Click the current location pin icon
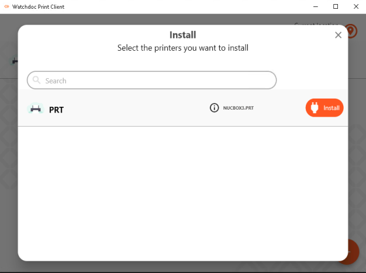The height and width of the screenshot is (273, 366). pyautogui.click(x=351, y=31)
